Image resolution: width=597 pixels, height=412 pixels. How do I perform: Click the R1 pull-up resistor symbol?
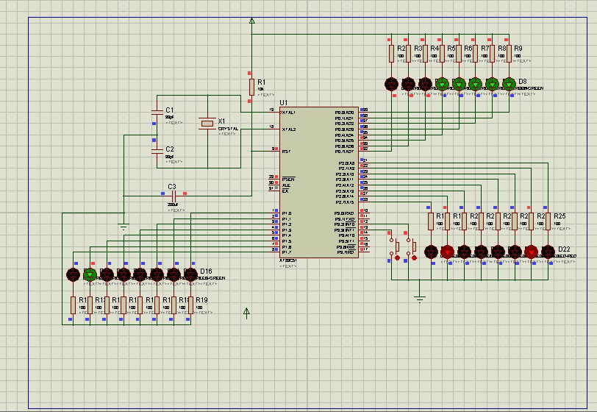tap(251, 87)
